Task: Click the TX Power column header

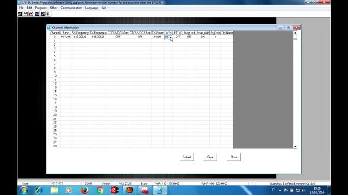Action: pyautogui.click(x=158, y=32)
